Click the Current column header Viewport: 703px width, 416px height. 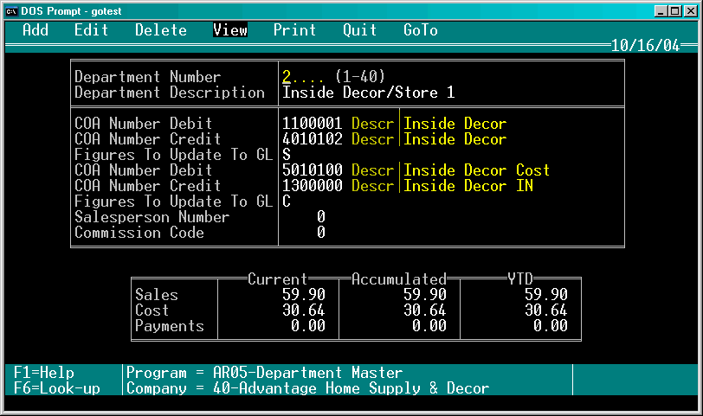[278, 279]
